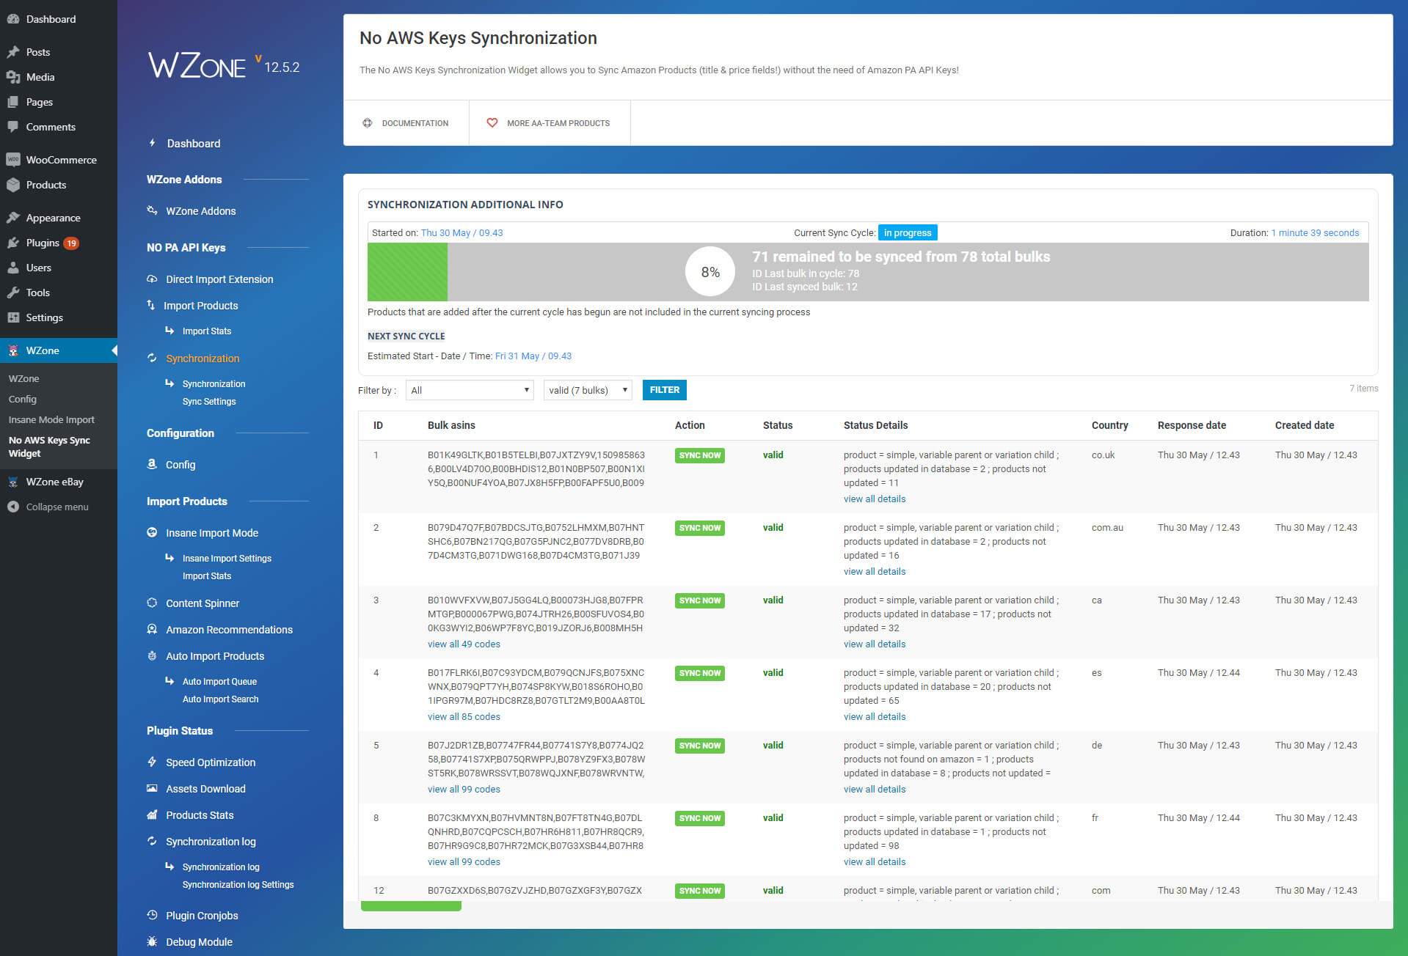
Task: Click the WZone Addons cogs icon
Action: pyautogui.click(x=152, y=210)
